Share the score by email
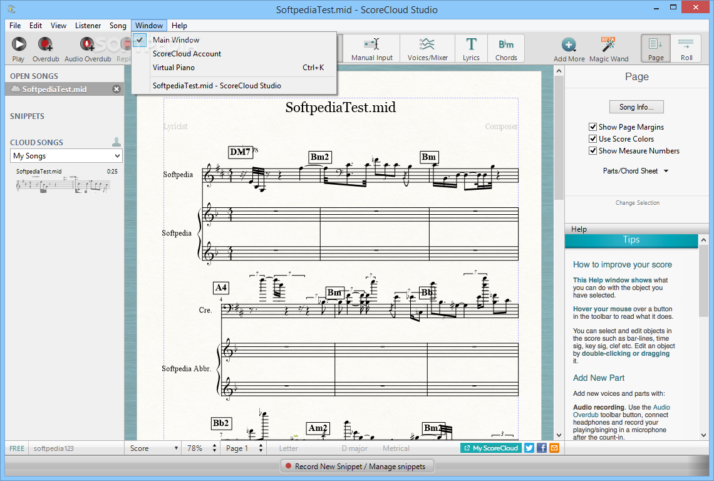Screen dimensions: 714x481 pos(554,448)
